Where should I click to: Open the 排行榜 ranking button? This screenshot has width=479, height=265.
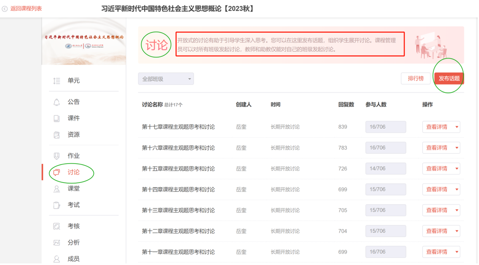tap(416, 79)
